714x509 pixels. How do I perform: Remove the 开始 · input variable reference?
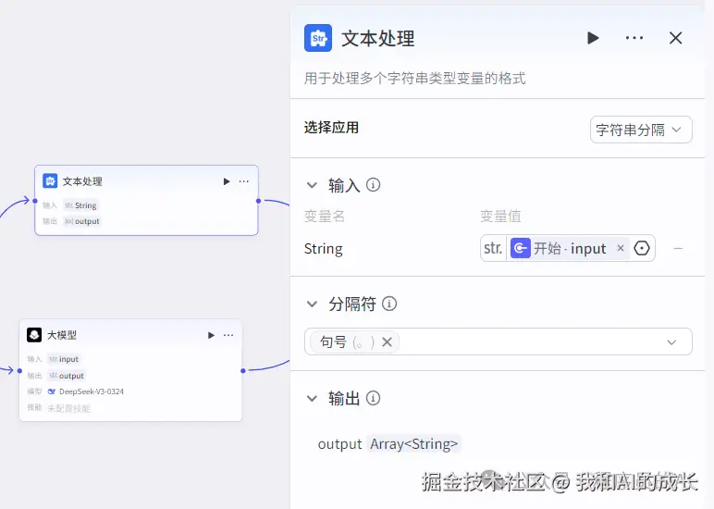click(621, 248)
